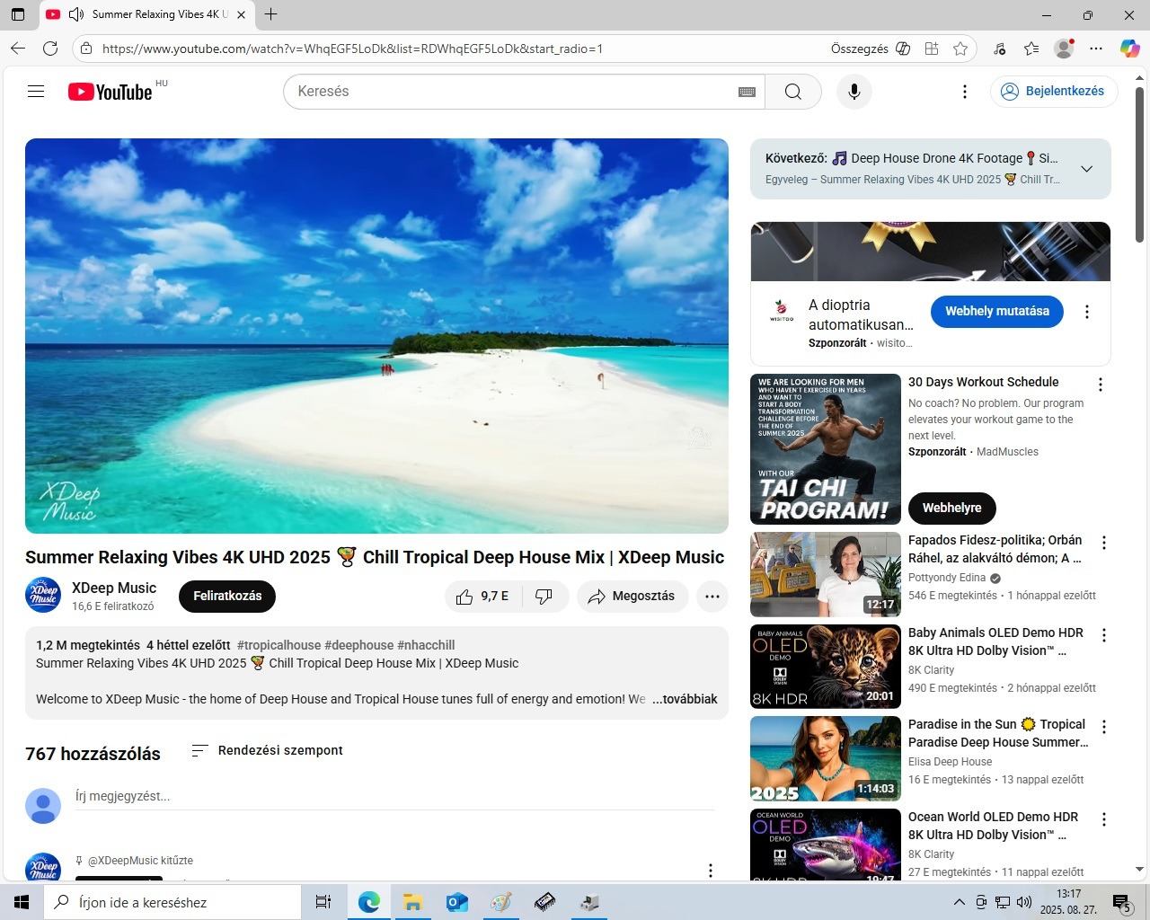Open options for Paradise in the Sun video
Screen dimensions: 1150x920
click(1104, 727)
